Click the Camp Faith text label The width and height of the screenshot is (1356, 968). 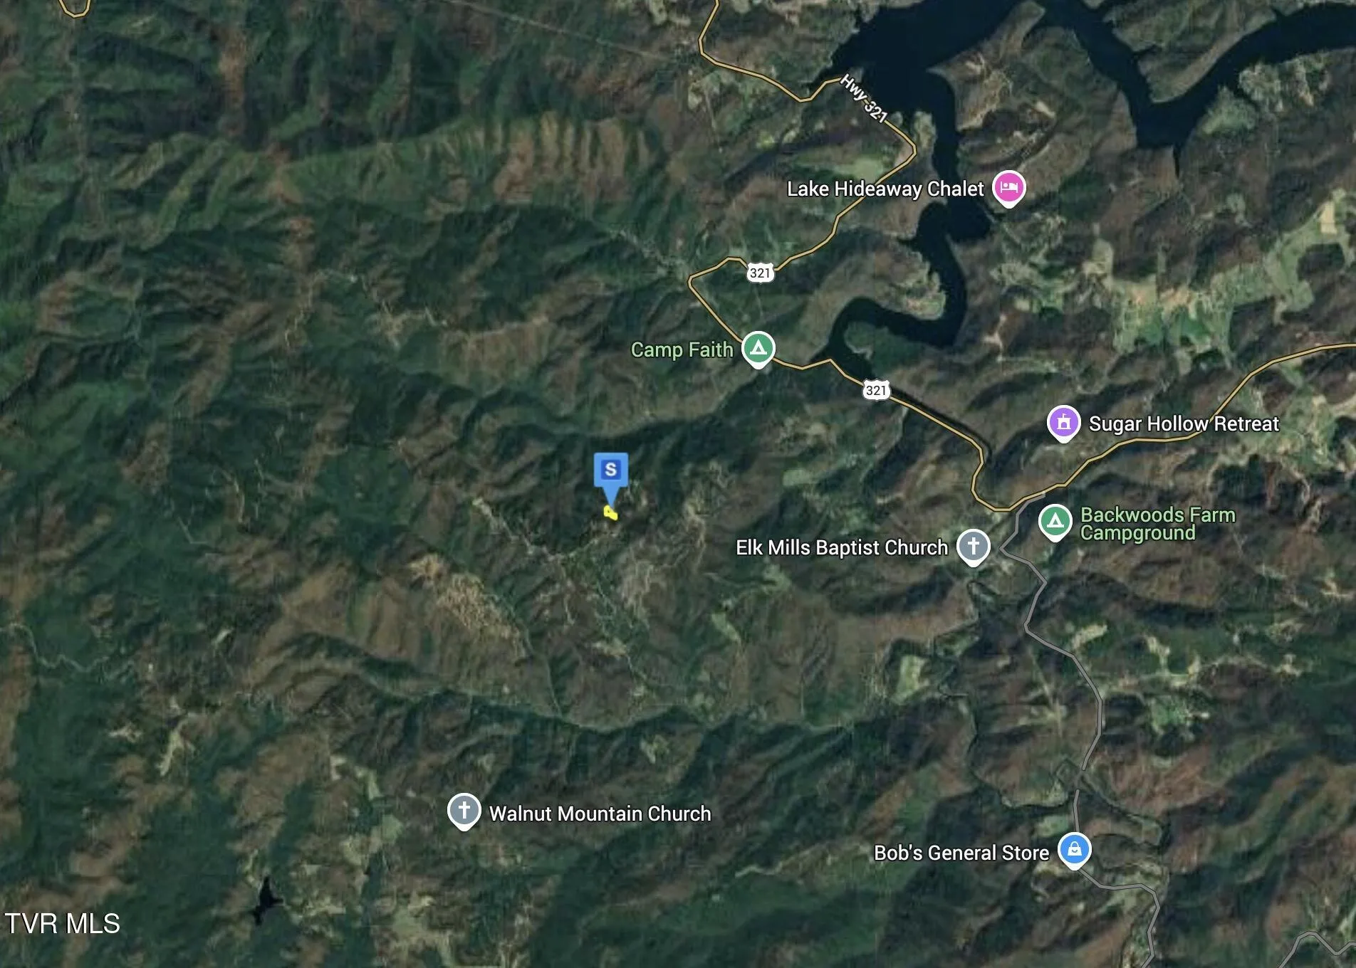[682, 349]
